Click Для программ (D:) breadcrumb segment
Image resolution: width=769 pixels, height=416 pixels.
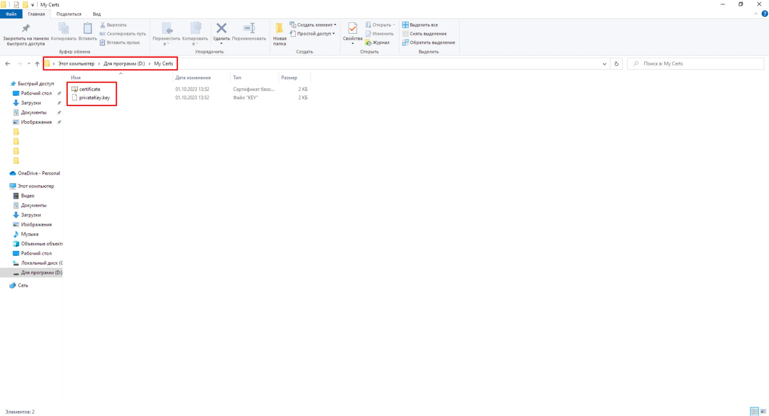[x=124, y=64]
